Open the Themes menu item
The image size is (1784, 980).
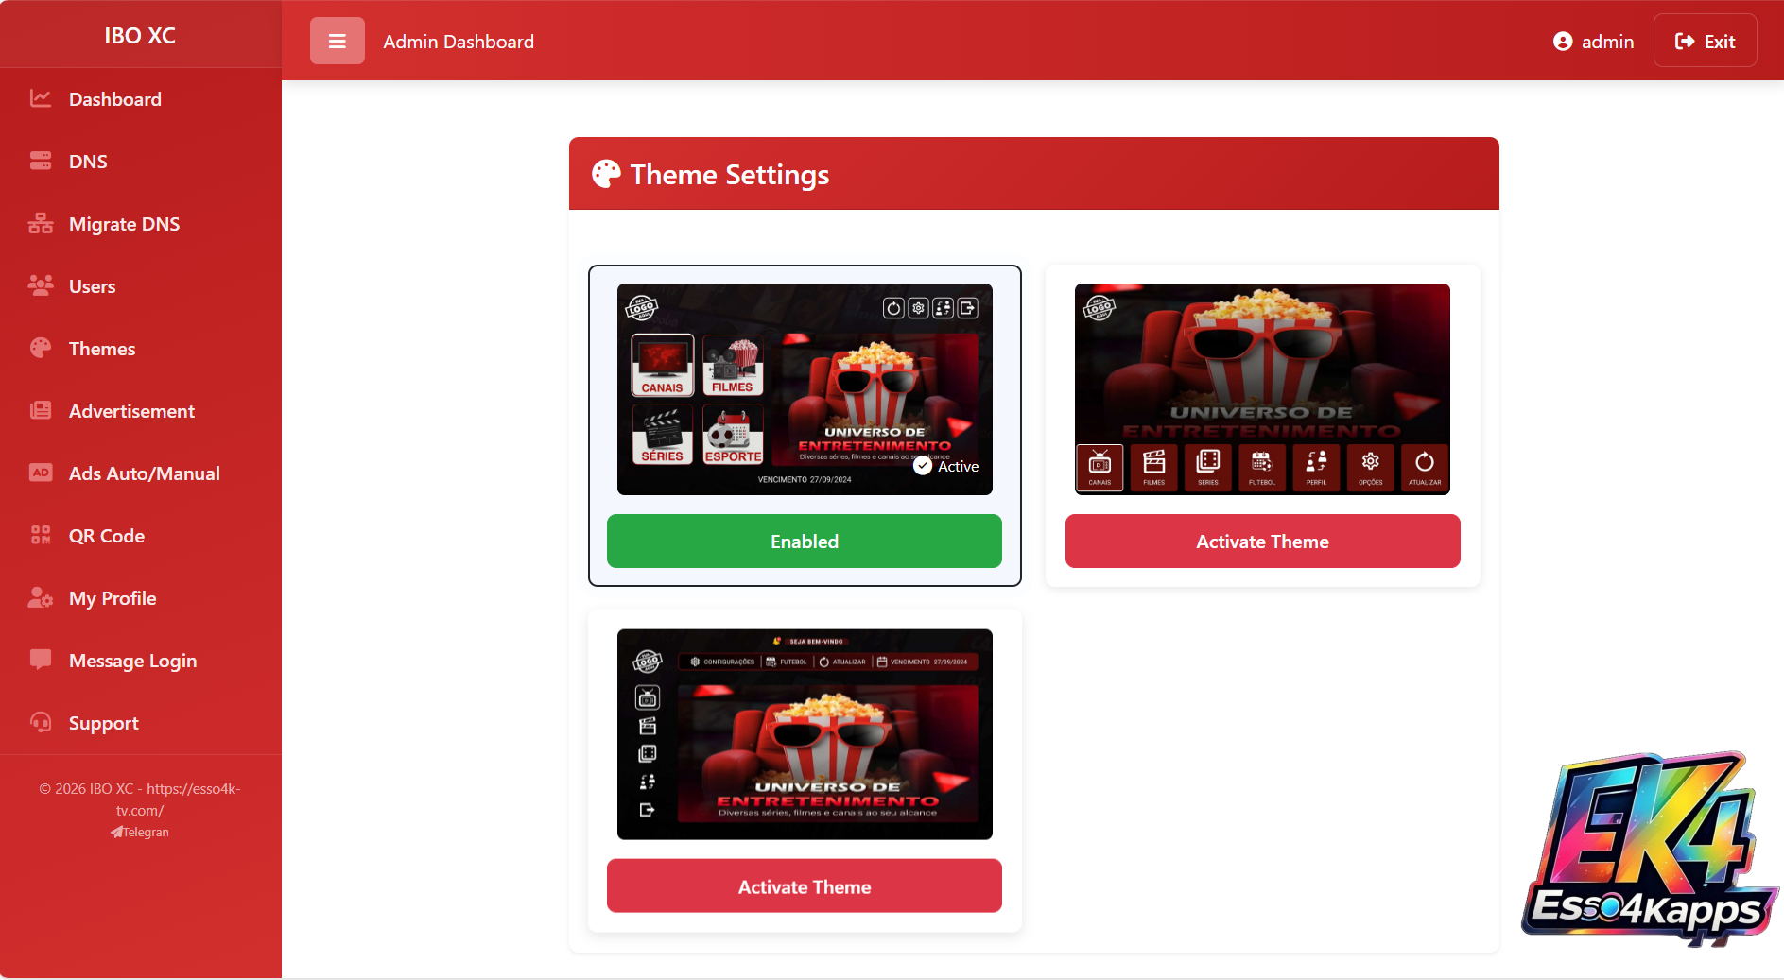coord(102,349)
